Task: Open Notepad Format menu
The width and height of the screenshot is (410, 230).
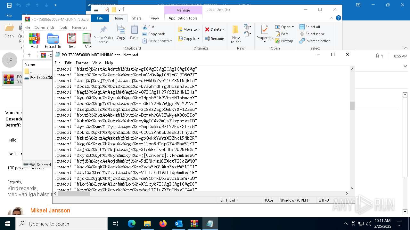Action: [x=82, y=63]
